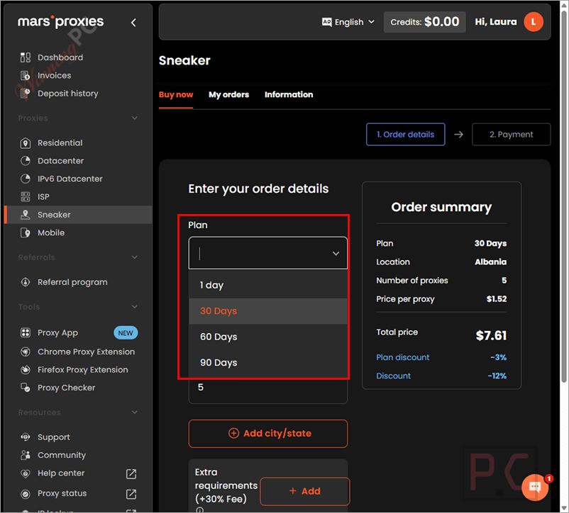Open the Proxy Checker icon
Screen dimensions: 569x513
pyautogui.click(x=26, y=388)
